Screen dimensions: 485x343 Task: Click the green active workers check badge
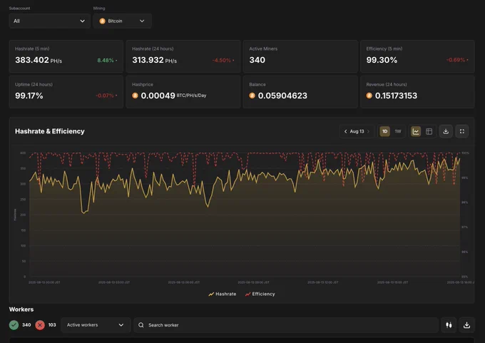point(14,325)
